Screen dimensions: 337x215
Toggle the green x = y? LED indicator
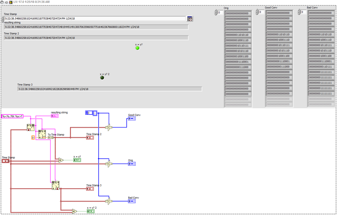click(137, 48)
